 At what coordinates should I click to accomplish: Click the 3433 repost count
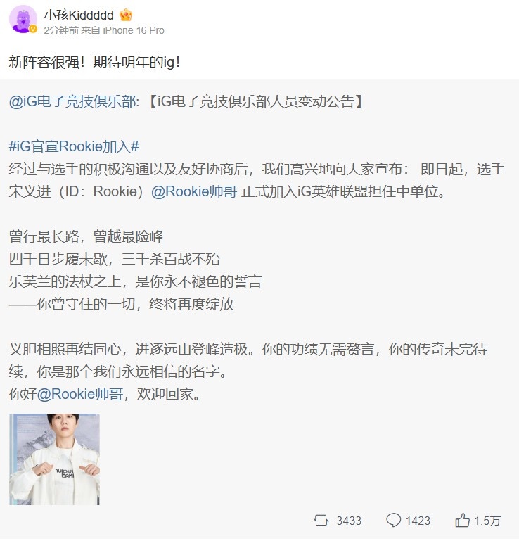pos(349,521)
